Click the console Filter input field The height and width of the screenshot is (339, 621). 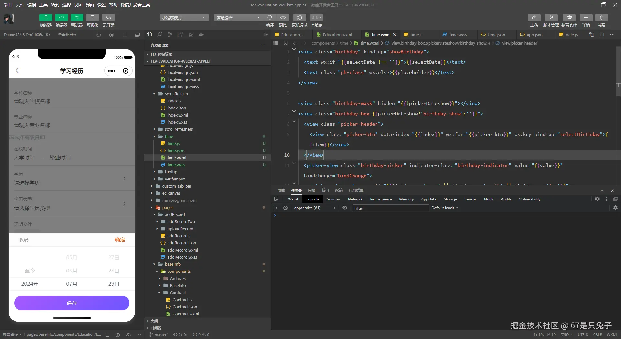coord(390,208)
